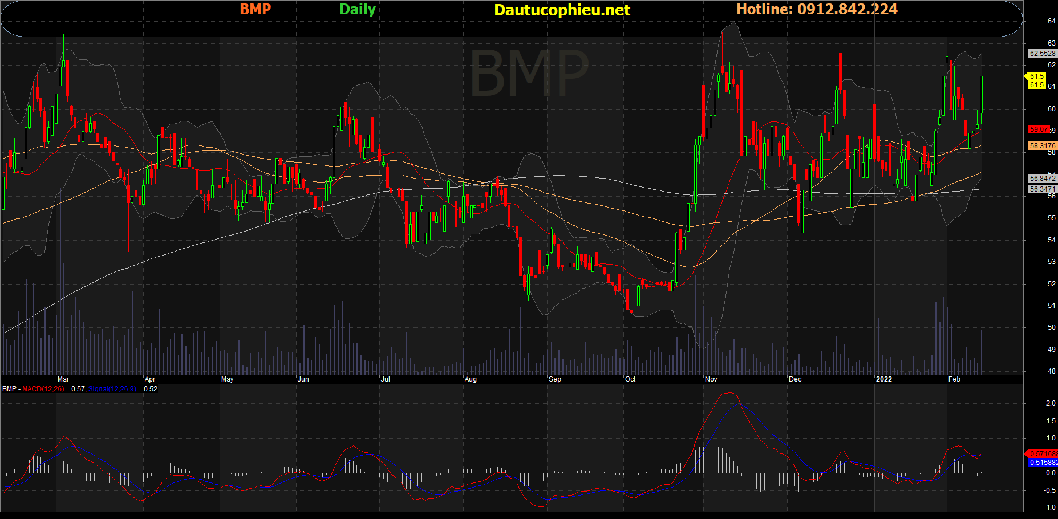Viewport: 1058px width, 519px height.
Task: Select the Jun marker on time axis
Action: click(x=303, y=379)
